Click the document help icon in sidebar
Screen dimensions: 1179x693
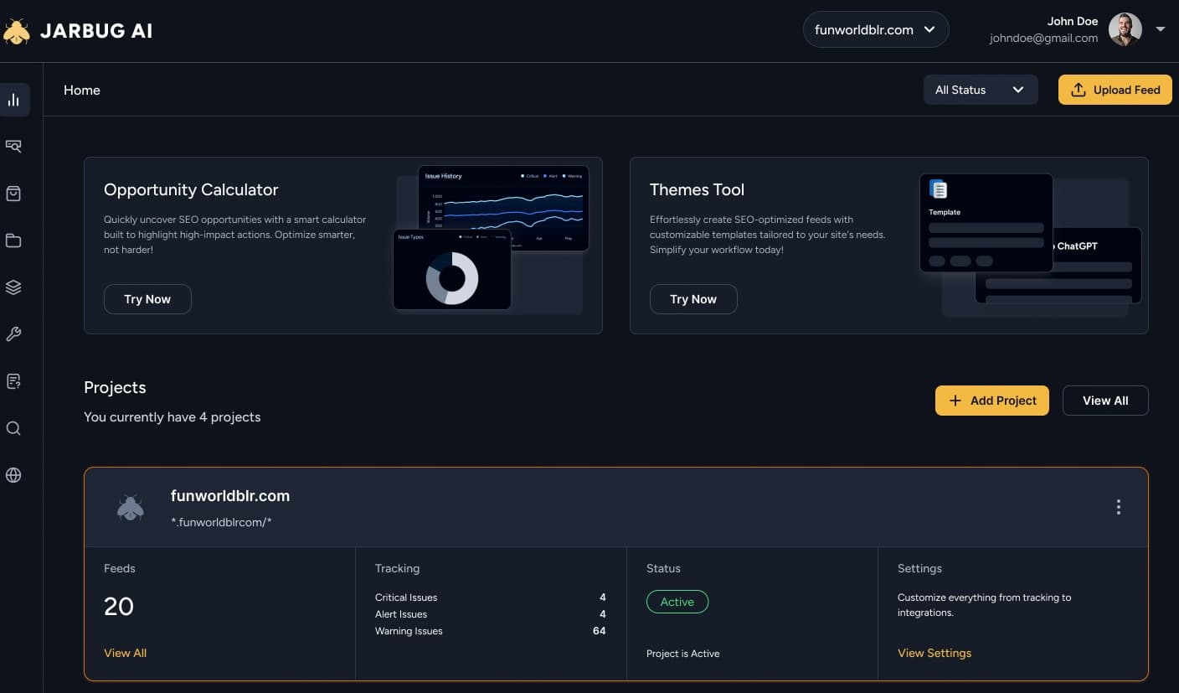click(x=14, y=380)
